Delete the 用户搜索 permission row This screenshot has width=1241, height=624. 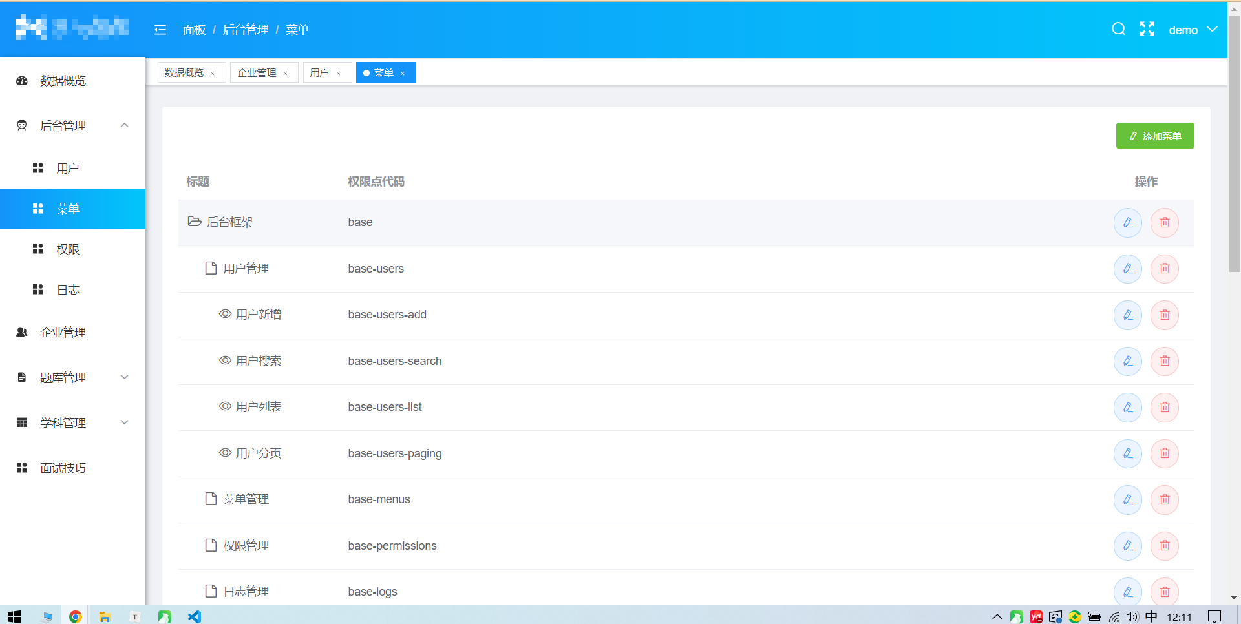1165,361
